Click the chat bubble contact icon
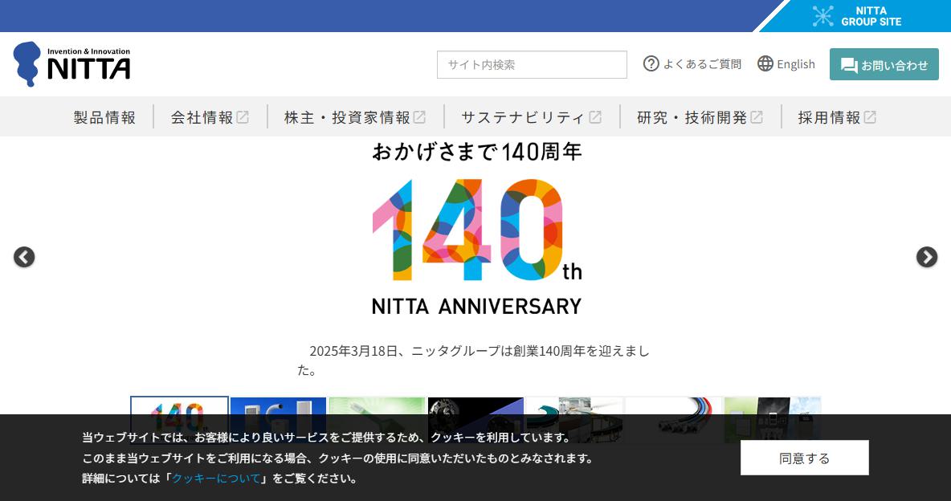The height and width of the screenshot is (501, 951). pyautogui.click(x=849, y=65)
